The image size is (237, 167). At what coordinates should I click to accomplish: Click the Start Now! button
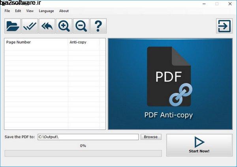pos(199,145)
